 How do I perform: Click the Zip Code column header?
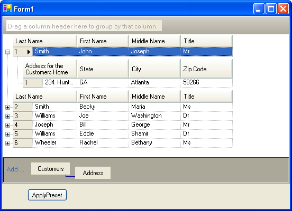207,69
